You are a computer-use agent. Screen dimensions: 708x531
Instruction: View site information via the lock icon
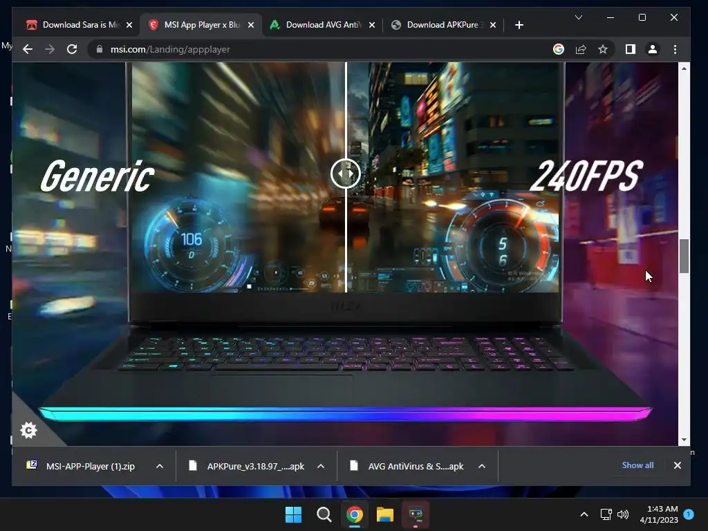click(x=100, y=49)
